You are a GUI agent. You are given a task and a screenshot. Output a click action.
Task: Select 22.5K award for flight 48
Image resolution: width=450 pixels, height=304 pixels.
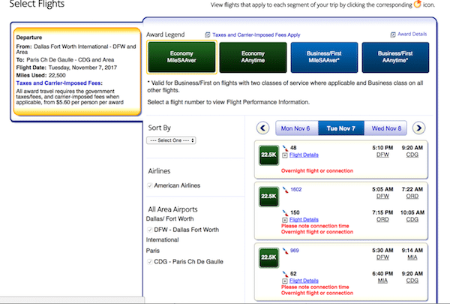[268, 155]
